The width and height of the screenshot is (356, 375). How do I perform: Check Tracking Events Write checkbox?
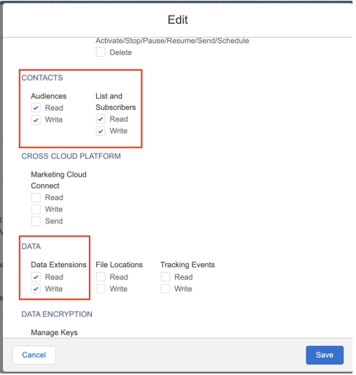coord(165,289)
